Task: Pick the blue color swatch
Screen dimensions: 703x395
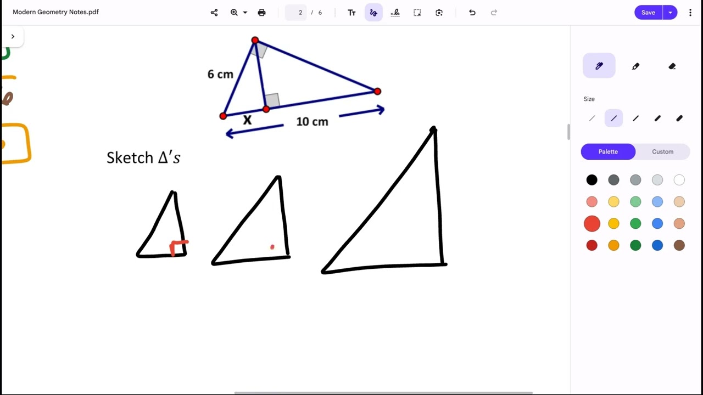Action: (657, 224)
